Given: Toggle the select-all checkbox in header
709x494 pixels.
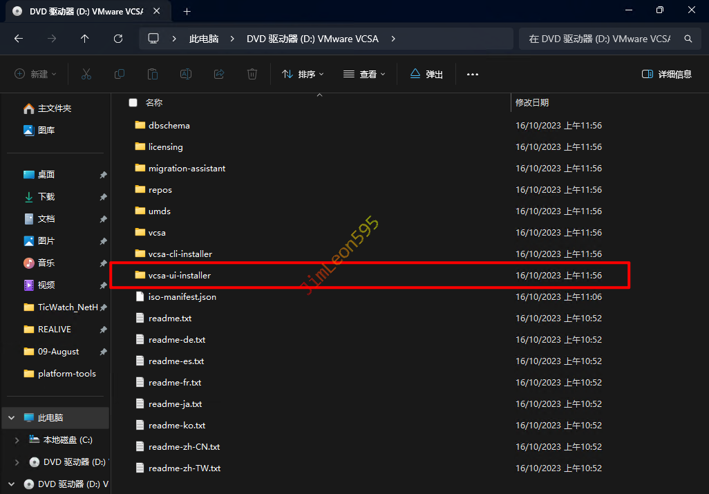Looking at the screenshot, I should (x=133, y=102).
